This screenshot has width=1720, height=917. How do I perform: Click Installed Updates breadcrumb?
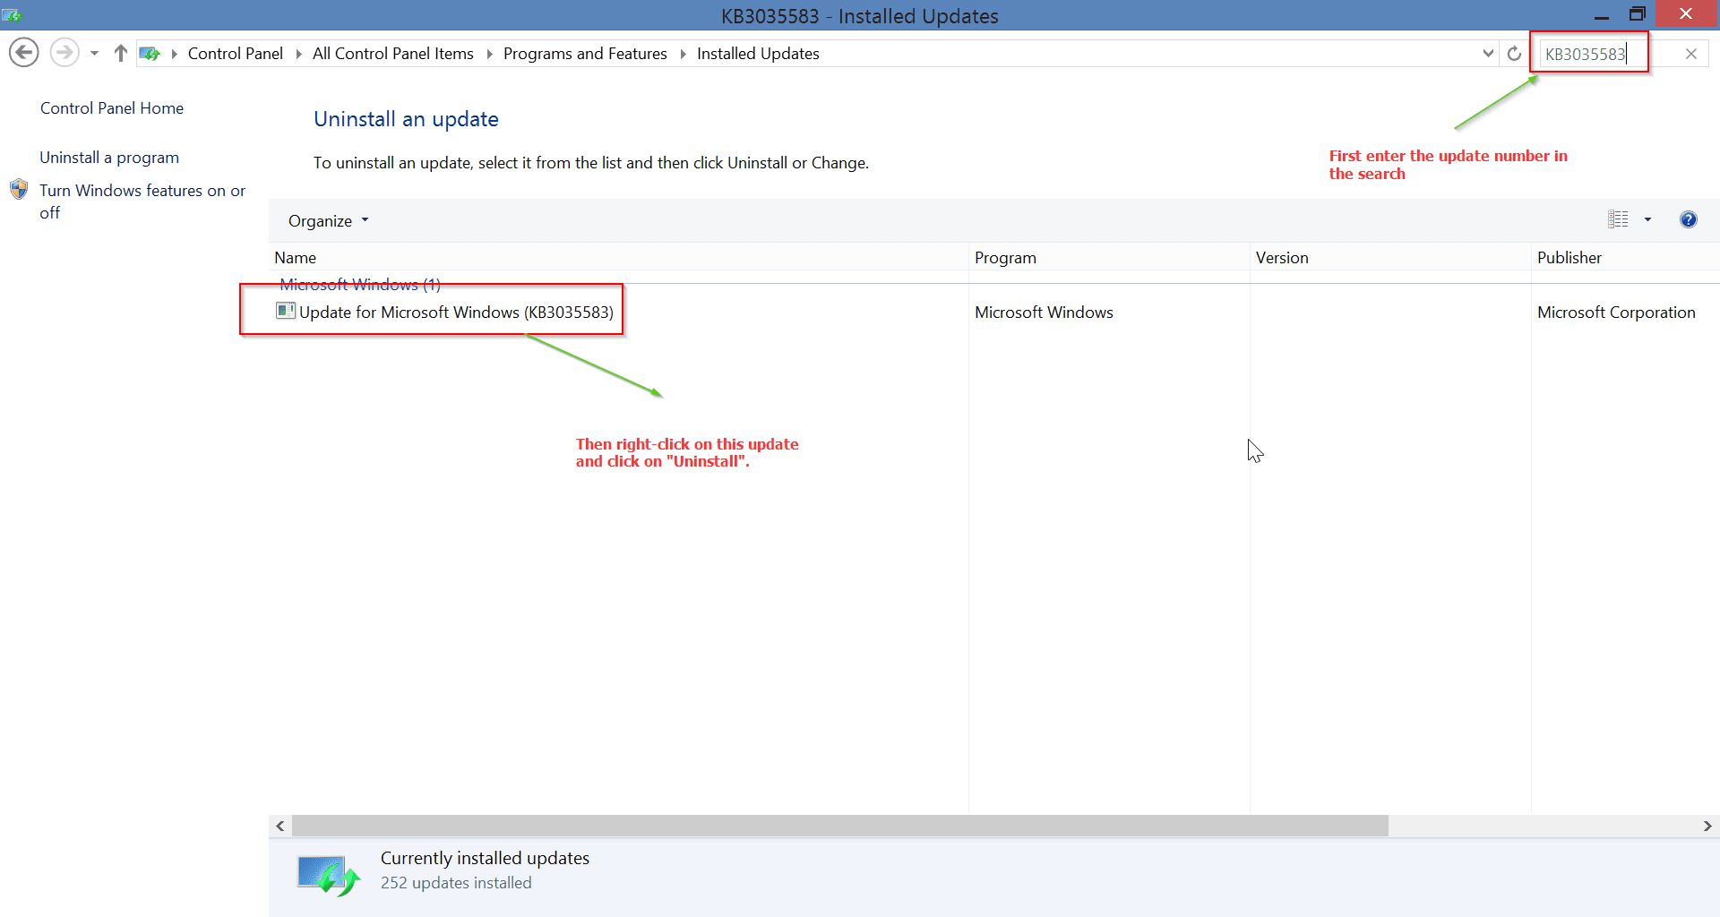click(758, 54)
